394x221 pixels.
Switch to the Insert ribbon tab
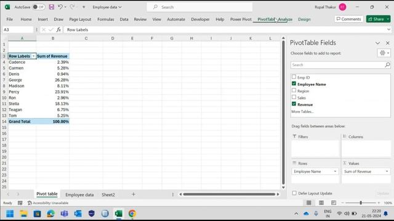click(x=42, y=19)
